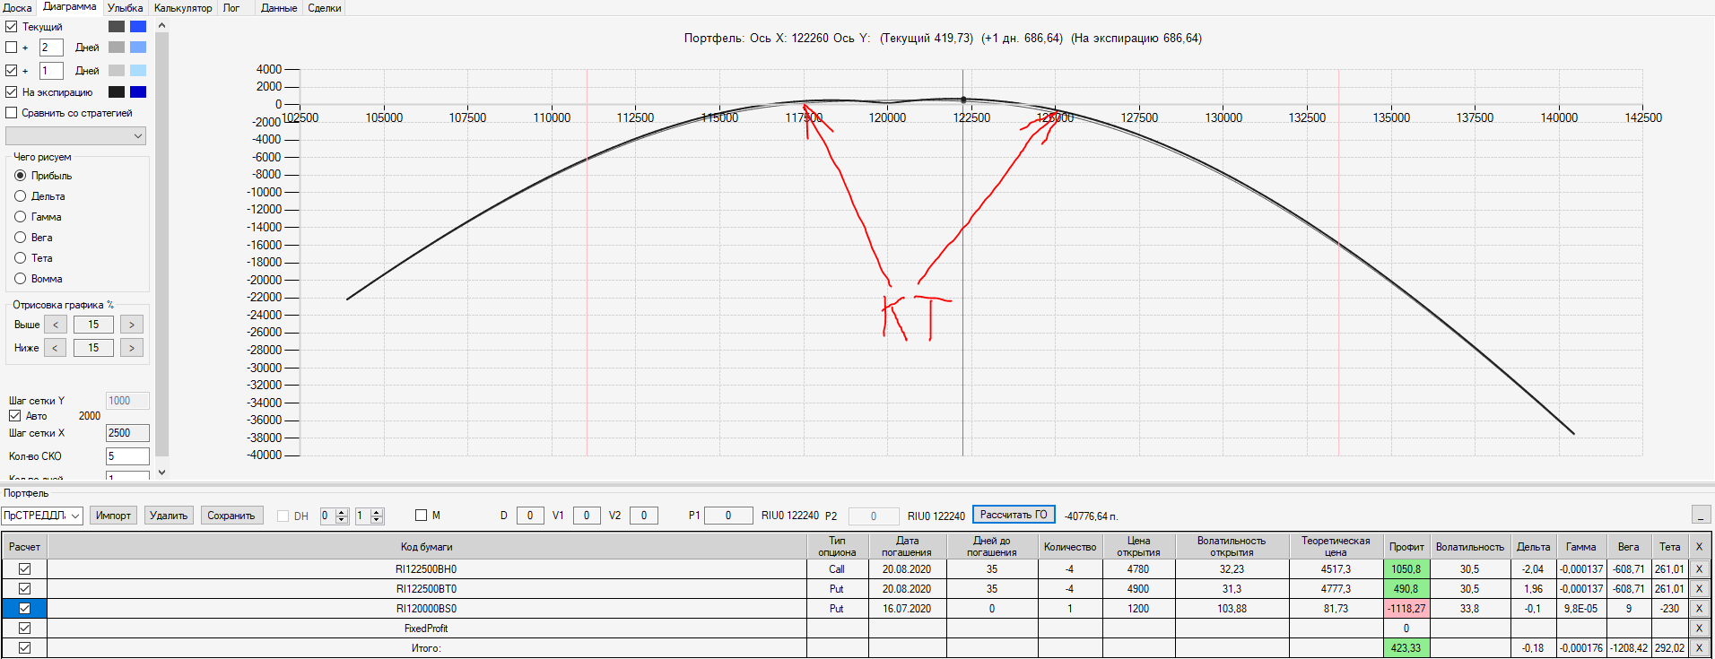Image resolution: width=1715 pixels, height=659 pixels.
Task: Select the Прибыль radio button
Action: (20, 176)
